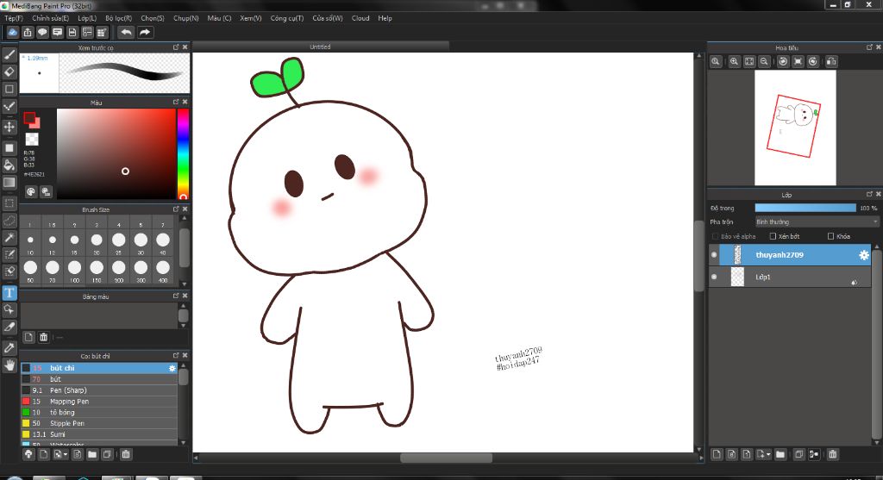Pick a hue on rainbow color bar

point(183,153)
